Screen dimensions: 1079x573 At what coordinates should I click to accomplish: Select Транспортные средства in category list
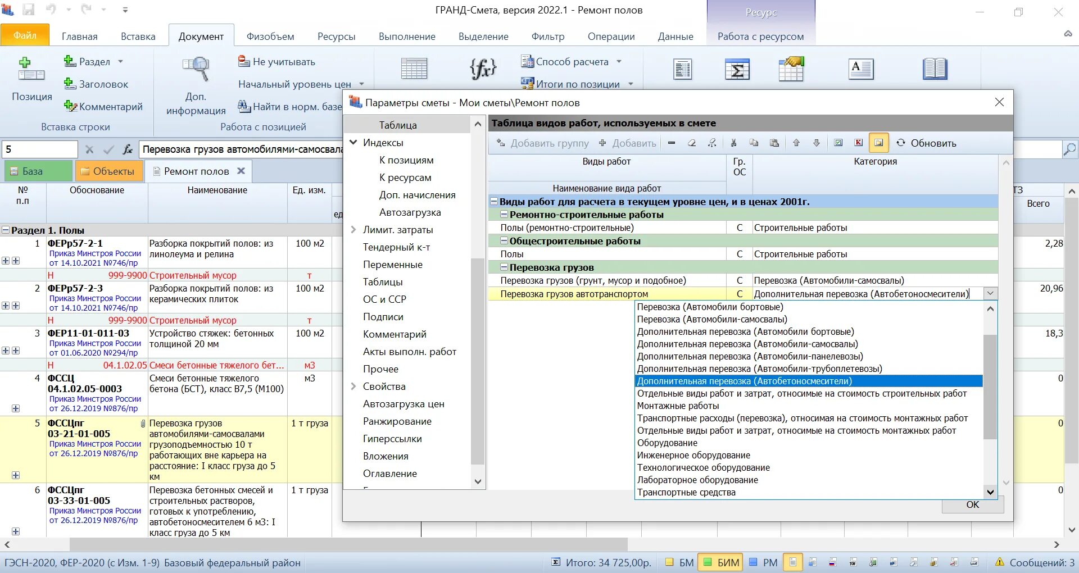686,492
